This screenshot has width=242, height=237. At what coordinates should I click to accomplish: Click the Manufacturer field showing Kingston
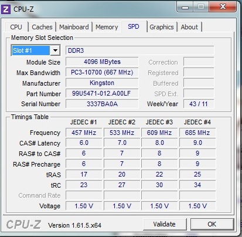102,83
